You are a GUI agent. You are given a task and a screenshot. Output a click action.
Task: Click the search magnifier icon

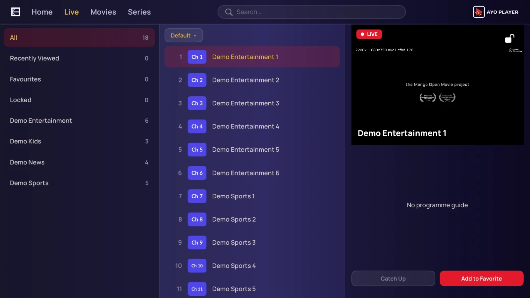tap(229, 12)
